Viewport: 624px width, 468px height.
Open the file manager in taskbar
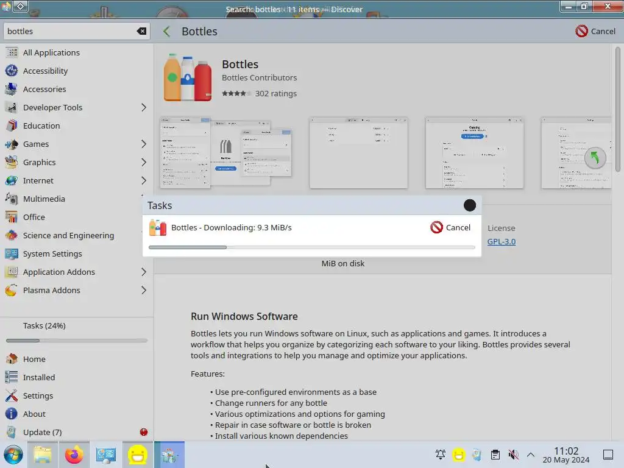coord(43,455)
